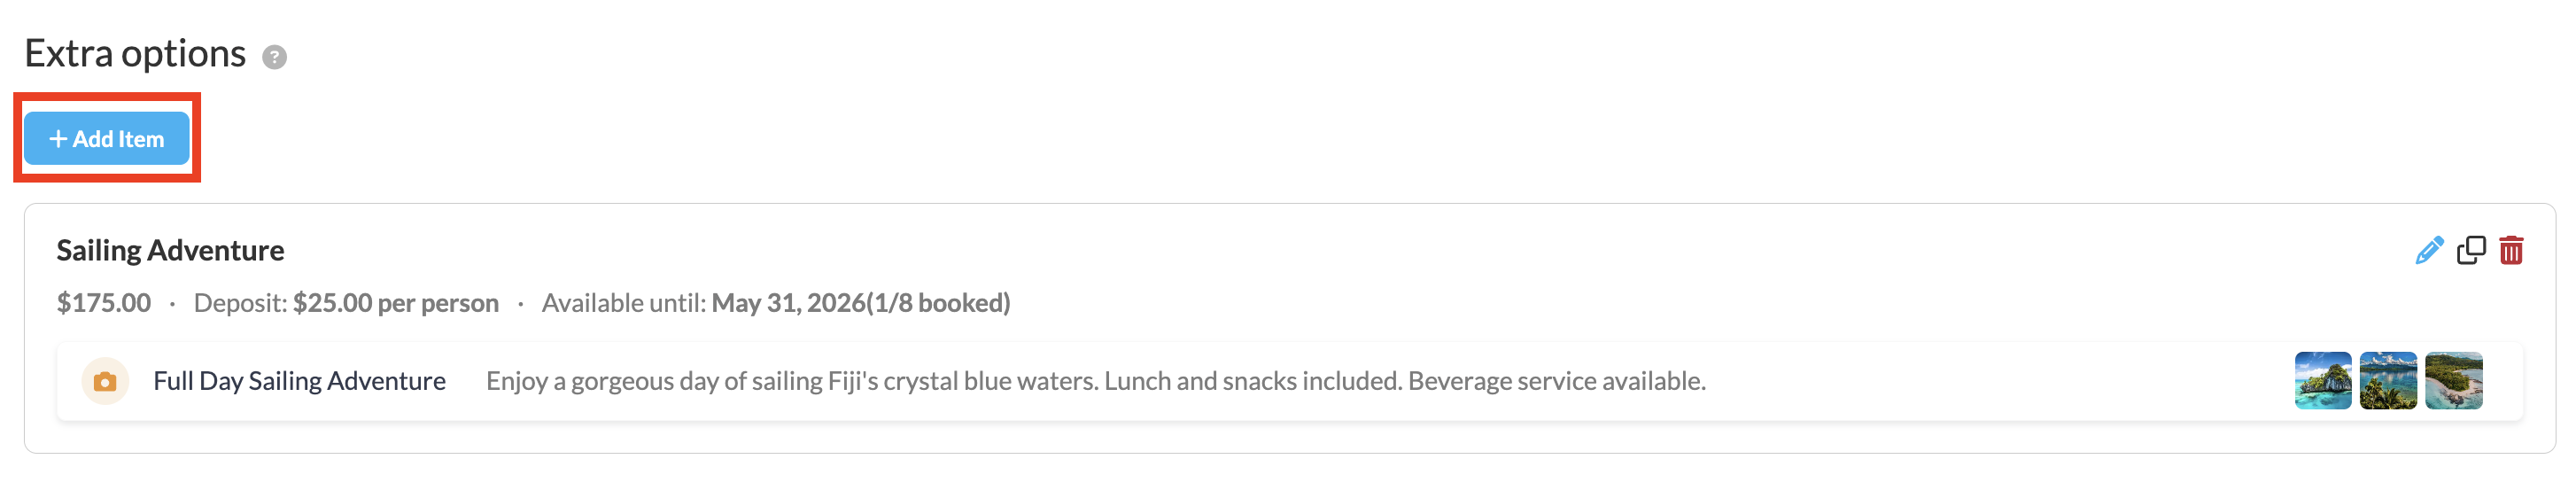Open the middle sailing photo thumbnail
2576x498 pixels.
[x=2388, y=381]
